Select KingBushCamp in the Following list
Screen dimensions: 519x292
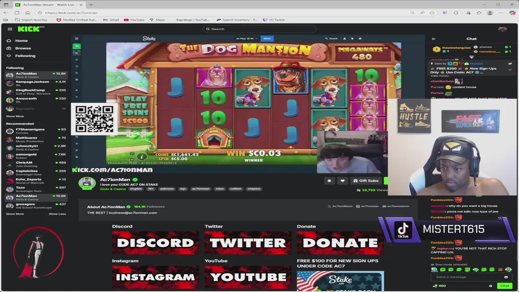pyautogui.click(x=36, y=92)
